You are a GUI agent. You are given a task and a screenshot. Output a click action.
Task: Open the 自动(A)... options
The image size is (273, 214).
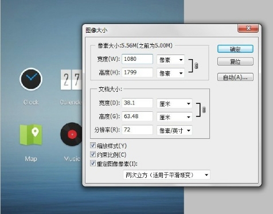(x=235, y=77)
